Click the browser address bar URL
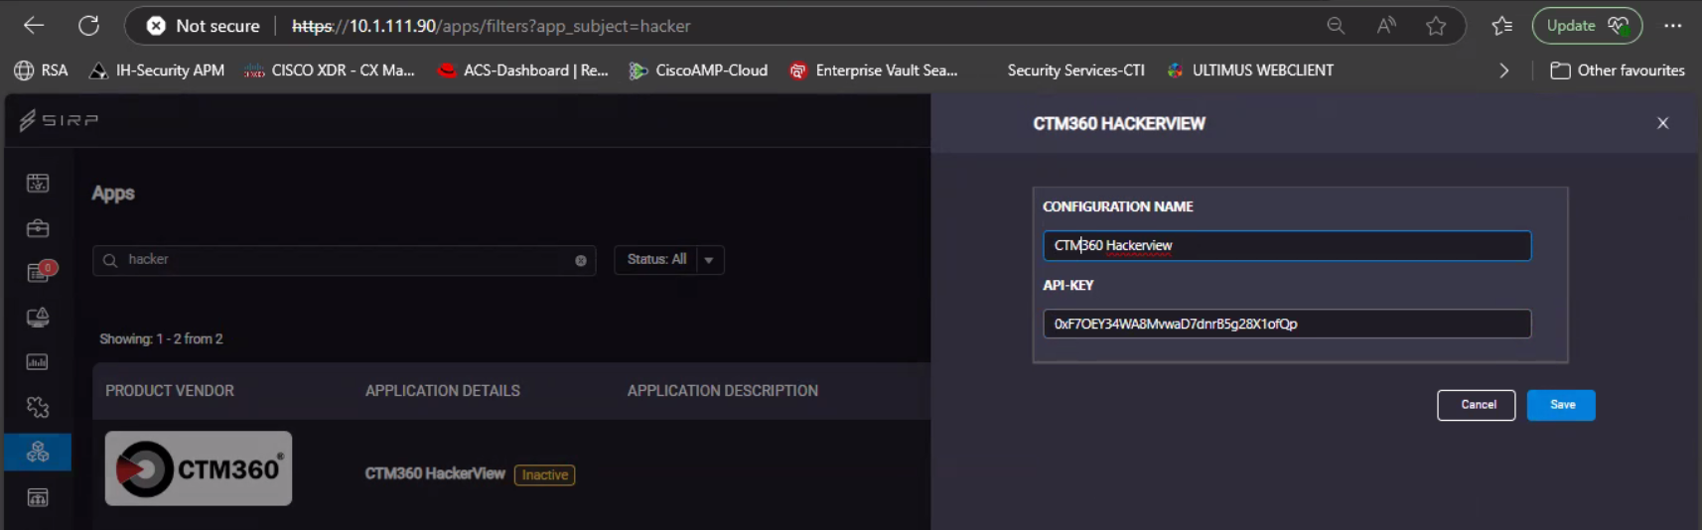This screenshot has width=1702, height=530. coord(491,26)
